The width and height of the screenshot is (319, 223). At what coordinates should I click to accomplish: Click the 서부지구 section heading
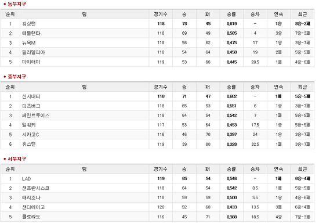17,159
